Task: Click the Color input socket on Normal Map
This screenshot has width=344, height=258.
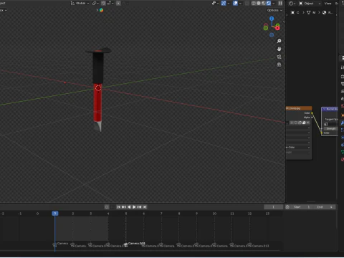Action: [322, 133]
